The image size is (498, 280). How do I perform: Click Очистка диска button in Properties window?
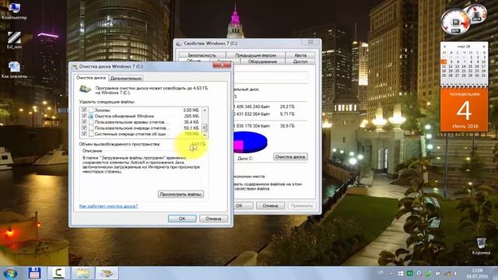[x=290, y=157]
